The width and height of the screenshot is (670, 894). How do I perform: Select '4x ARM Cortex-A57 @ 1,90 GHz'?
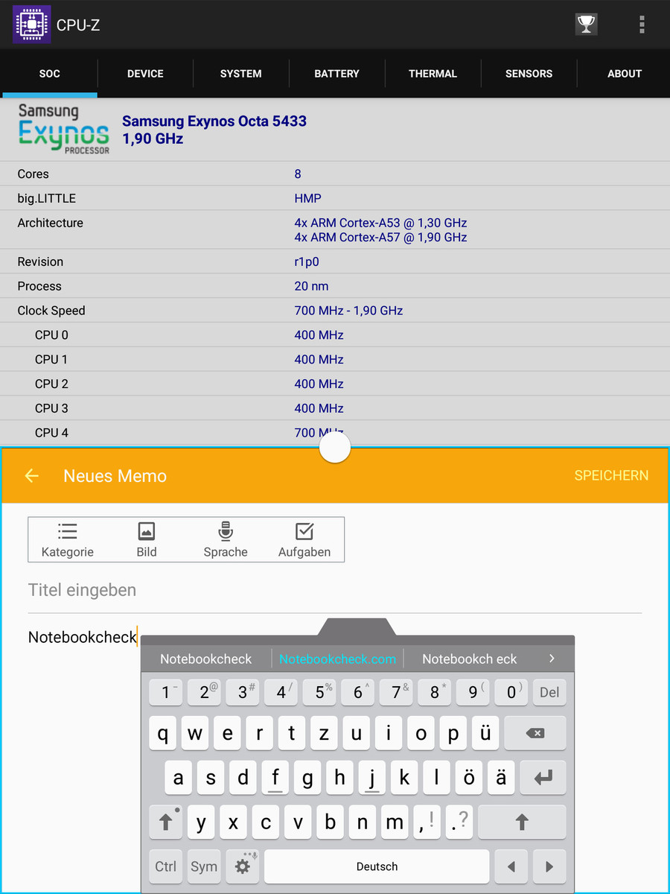click(381, 237)
